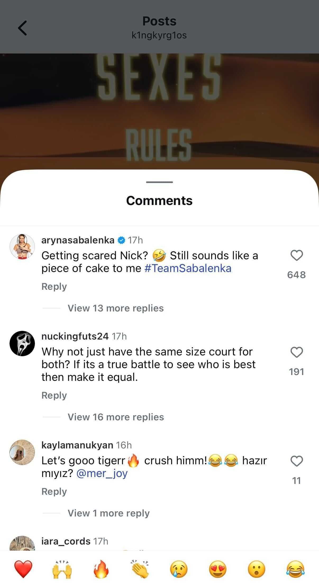
Task: Like kaylamanukyan's comment
Action: point(297,461)
